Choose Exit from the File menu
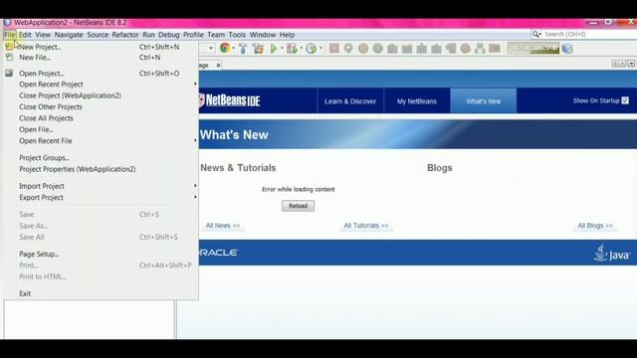 [101, 293]
